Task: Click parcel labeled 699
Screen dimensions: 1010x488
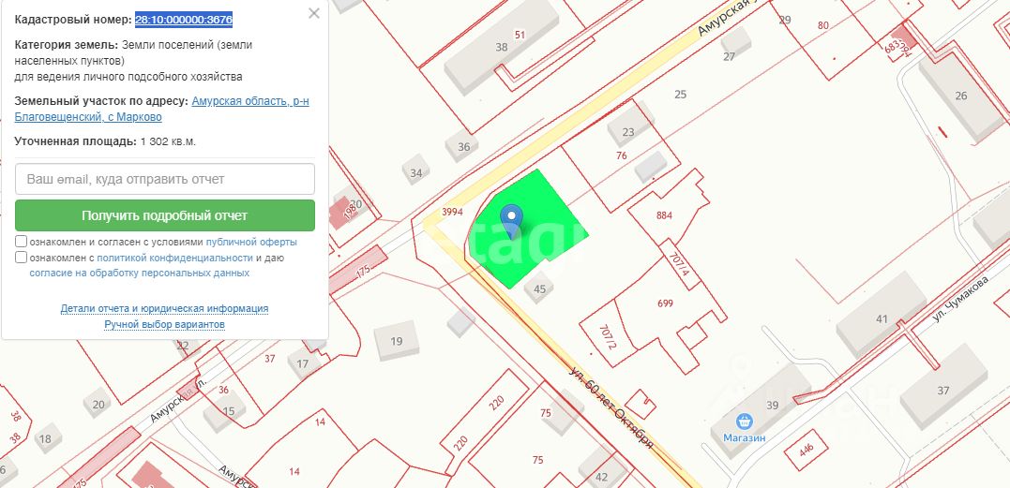Action: [x=666, y=303]
